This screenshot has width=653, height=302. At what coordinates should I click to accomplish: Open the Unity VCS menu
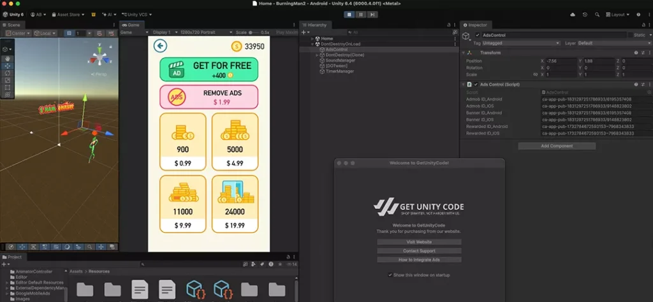click(136, 15)
